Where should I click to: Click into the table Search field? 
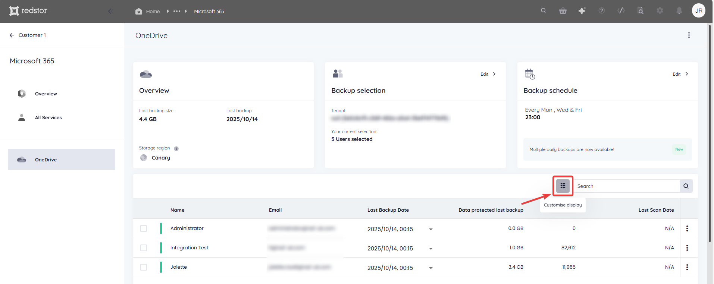[627, 186]
